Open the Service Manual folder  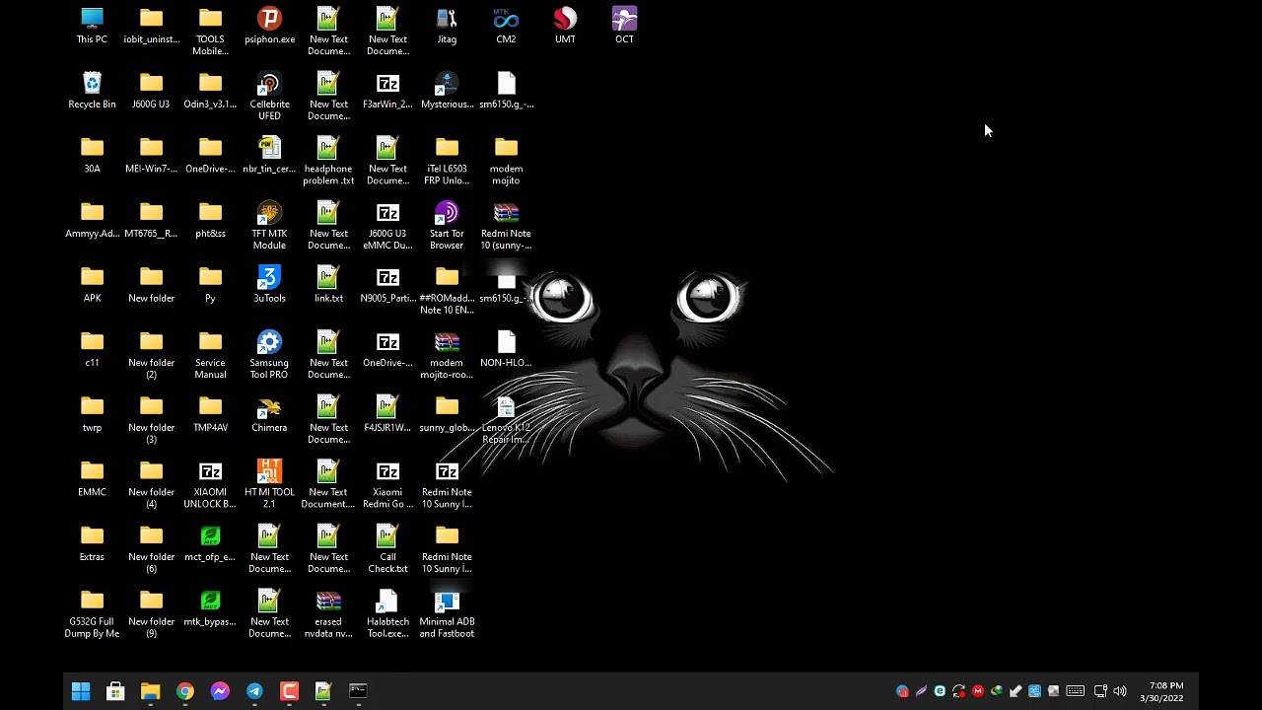210,355
